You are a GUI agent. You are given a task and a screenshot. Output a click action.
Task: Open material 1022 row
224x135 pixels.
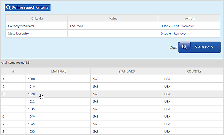(112, 101)
